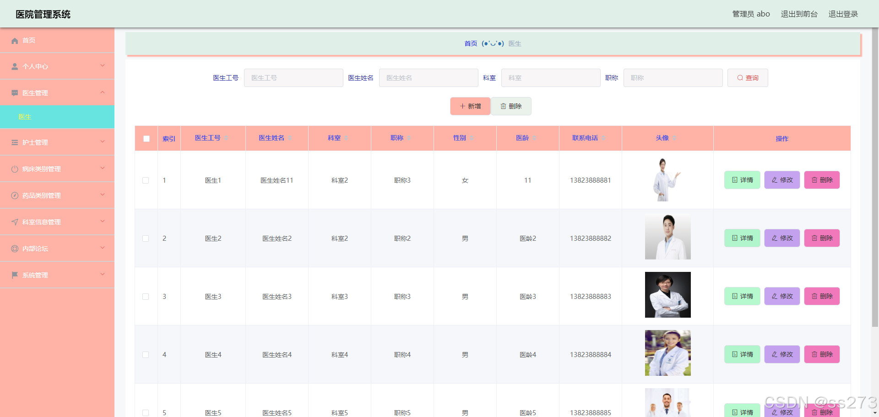Sort table by 联系电话 column arrows
The height and width of the screenshot is (417, 879).
pyautogui.click(x=603, y=138)
